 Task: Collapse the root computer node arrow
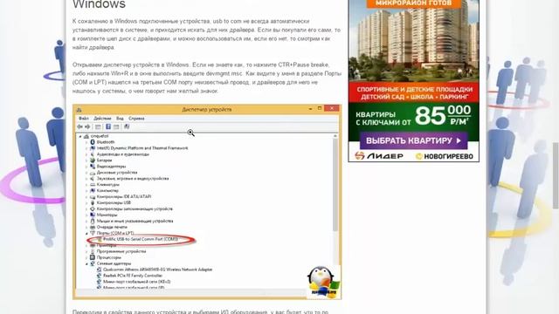click(80, 136)
